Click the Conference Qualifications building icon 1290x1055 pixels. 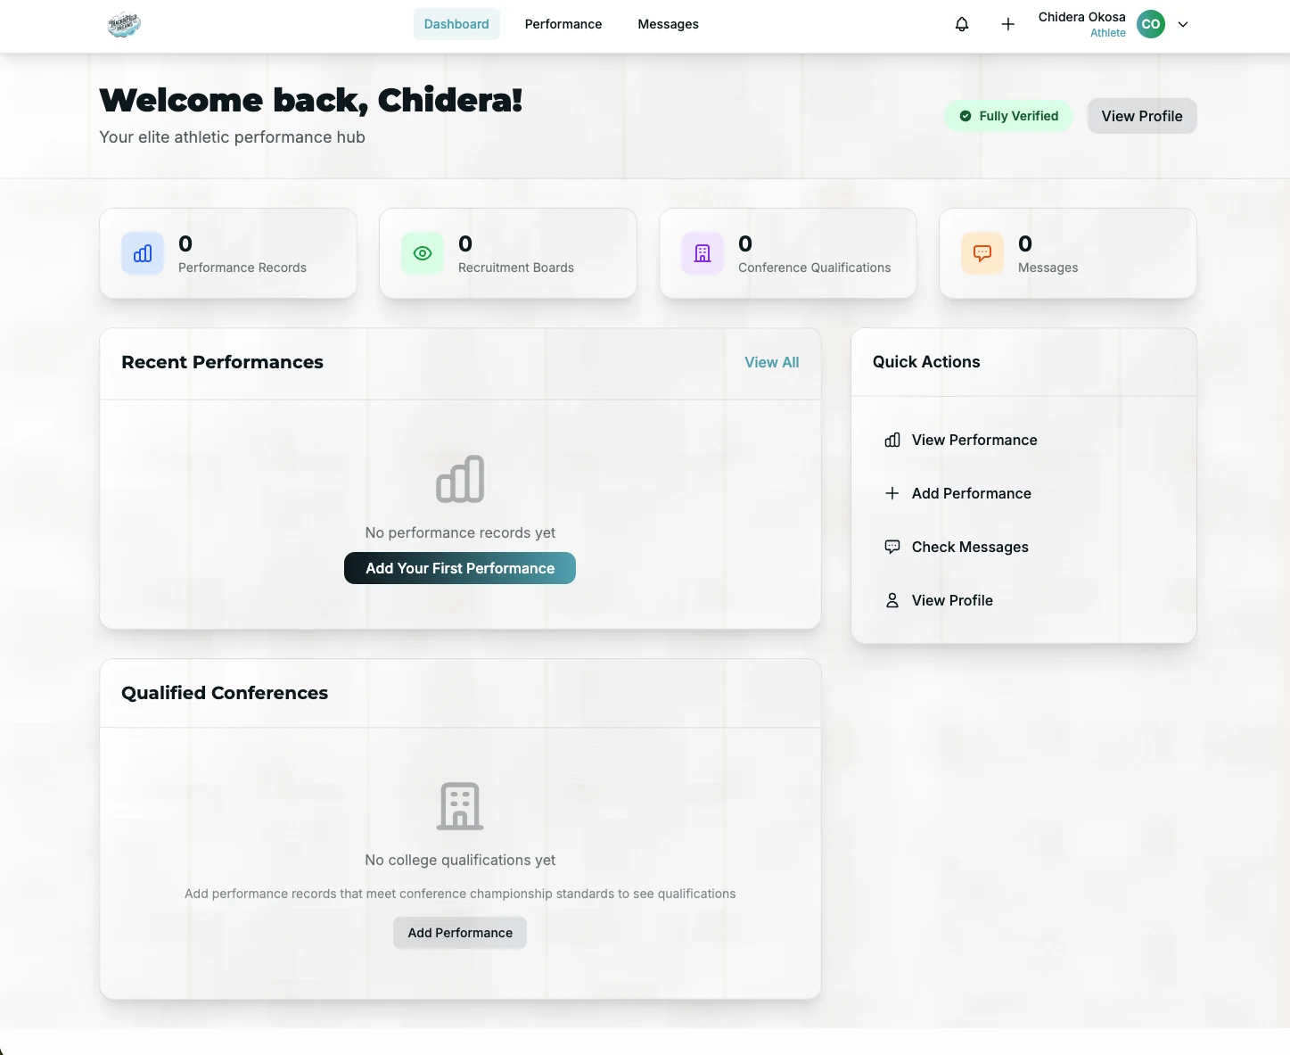point(703,253)
